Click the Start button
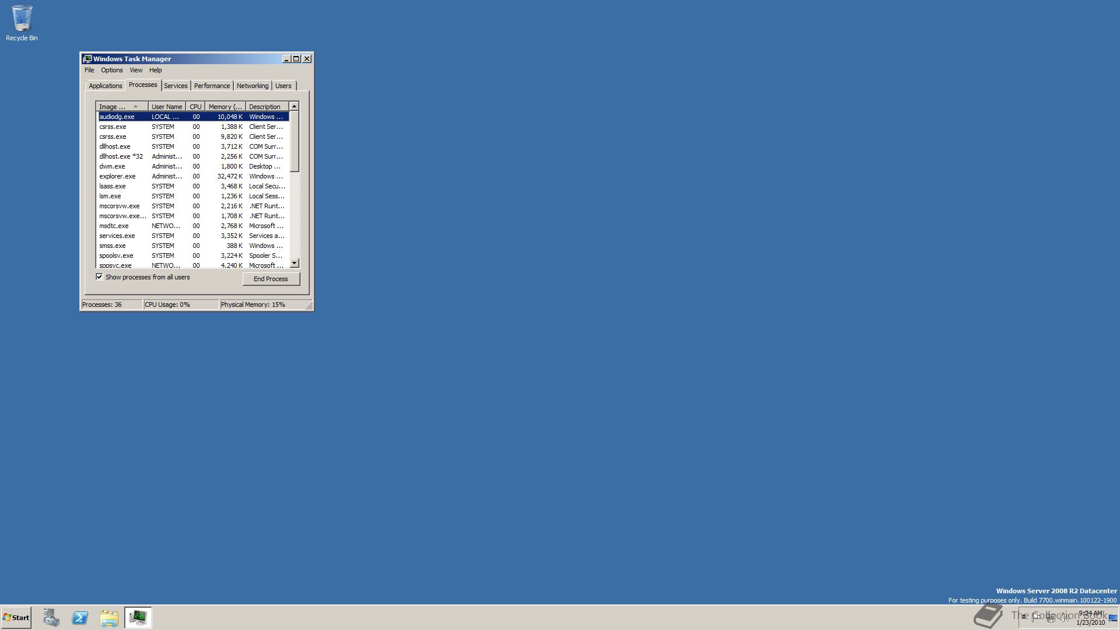The width and height of the screenshot is (1120, 630). (16, 617)
